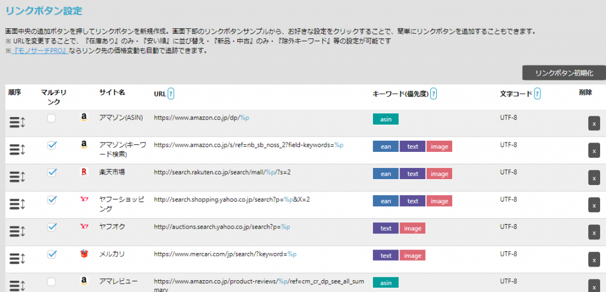Click the Mercari box icon in メルカリ row

point(84,254)
